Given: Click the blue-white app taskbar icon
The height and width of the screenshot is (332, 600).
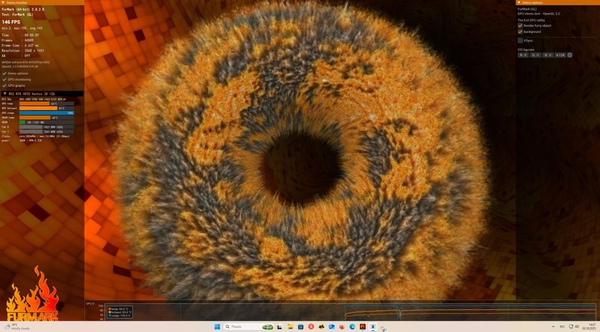Looking at the screenshot, I should pyautogui.click(x=373, y=327).
